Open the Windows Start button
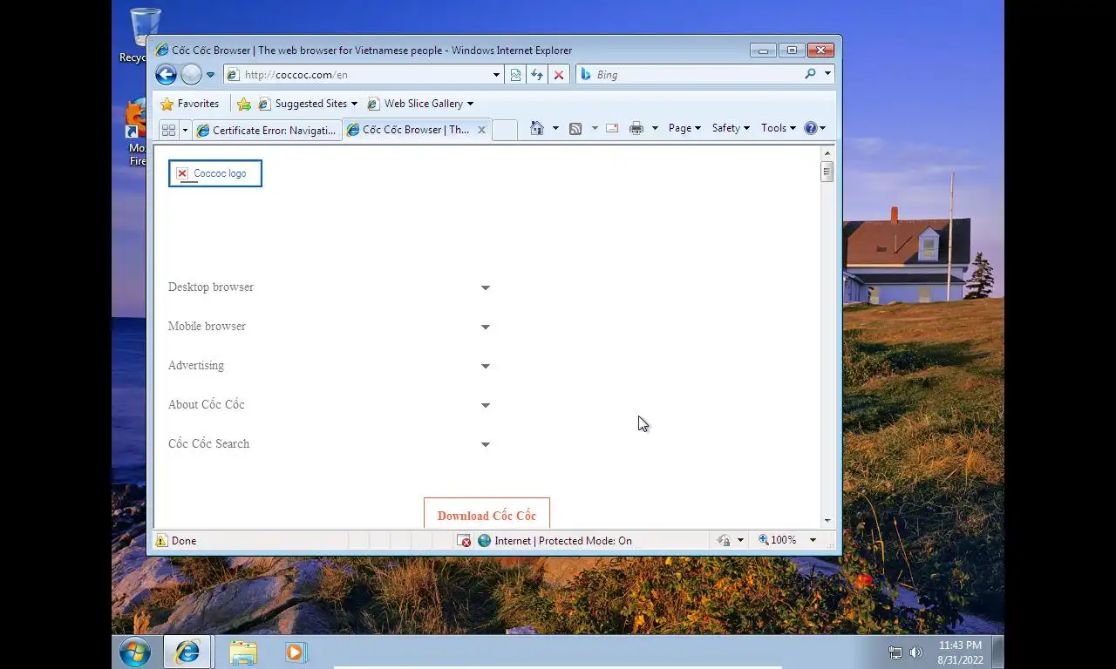The image size is (1116, 669). click(135, 652)
